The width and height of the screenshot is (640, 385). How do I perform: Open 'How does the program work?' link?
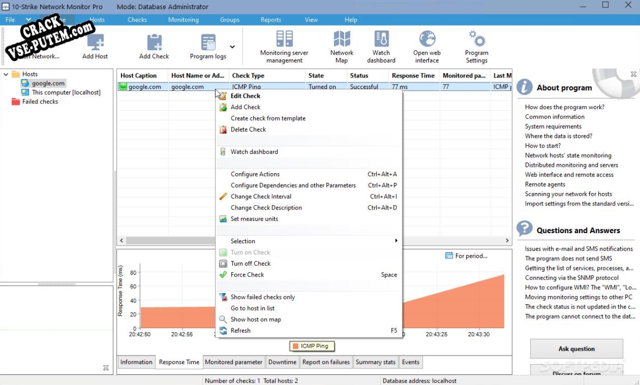click(565, 107)
